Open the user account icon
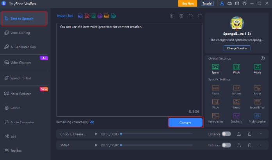 [x=222, y=4]
